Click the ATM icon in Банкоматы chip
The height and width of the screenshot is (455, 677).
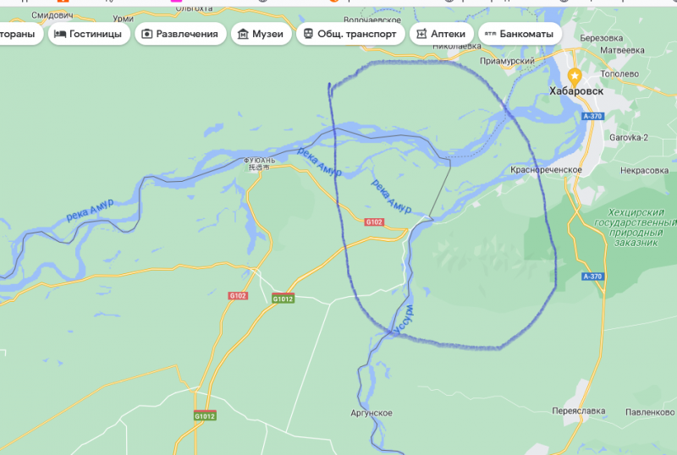click(x=490, y=34)
